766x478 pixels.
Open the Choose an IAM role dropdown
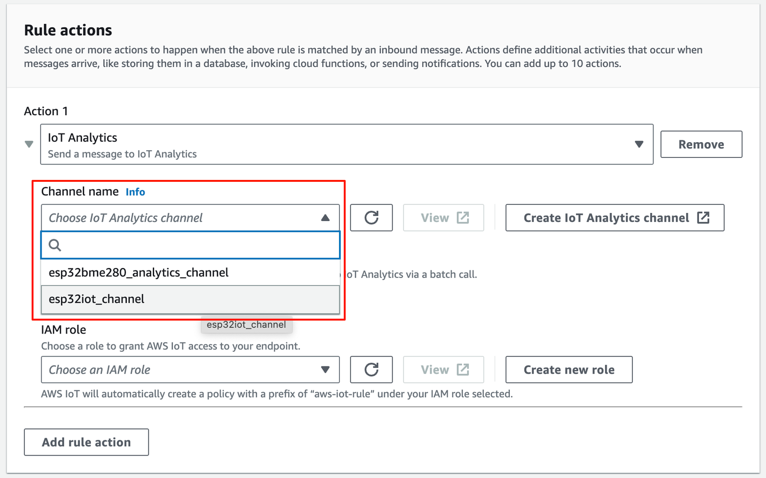(x=190, y=369)
